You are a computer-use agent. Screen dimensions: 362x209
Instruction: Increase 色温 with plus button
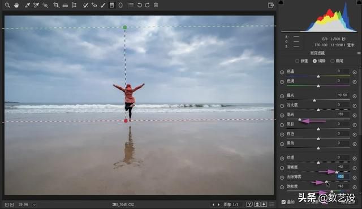coord(355,72)
